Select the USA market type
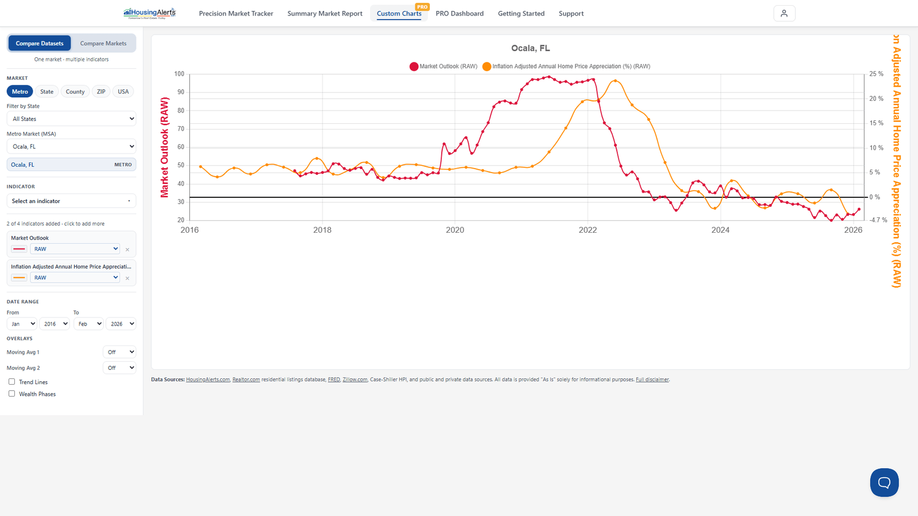Screen dimensions: 918x516 (123, 92)
